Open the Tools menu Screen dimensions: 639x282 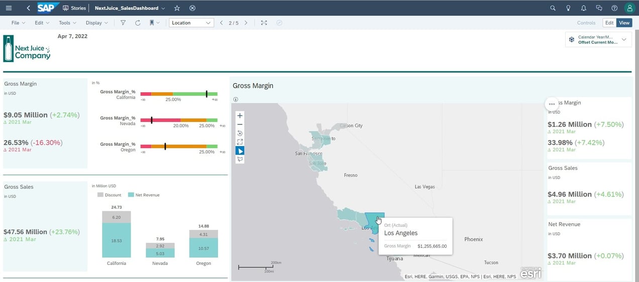tap(67, 23)
